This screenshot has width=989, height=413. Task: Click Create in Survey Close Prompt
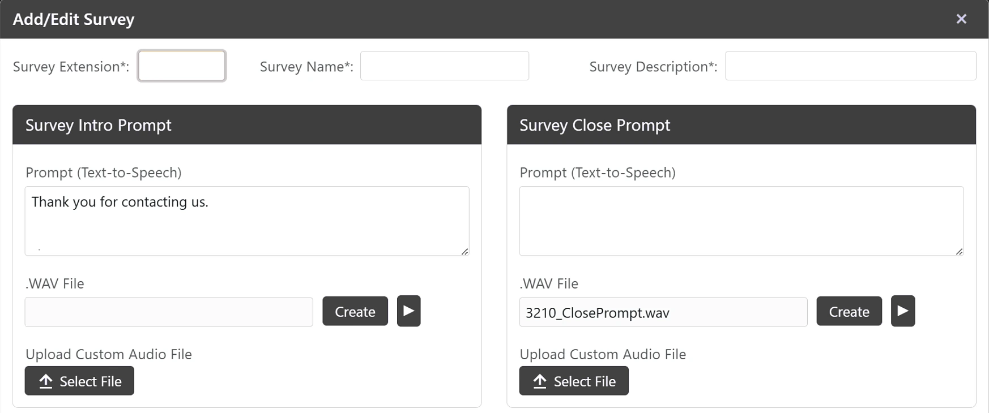[849, 311]
